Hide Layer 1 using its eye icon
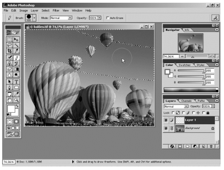The height and width of the screenshot is (170, 224). (166, 120)
